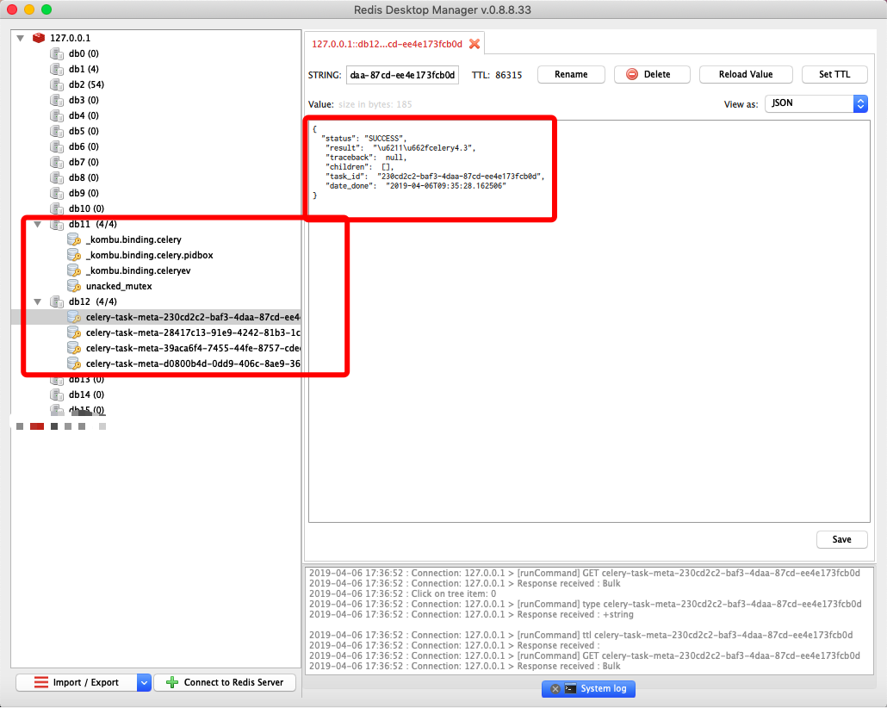
Task: Select the _kombu.binding.celery key
Action: click(x=133, y=240)
